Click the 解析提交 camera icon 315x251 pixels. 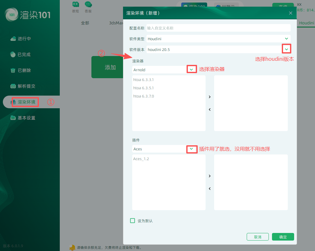click(x=13, y=86)
